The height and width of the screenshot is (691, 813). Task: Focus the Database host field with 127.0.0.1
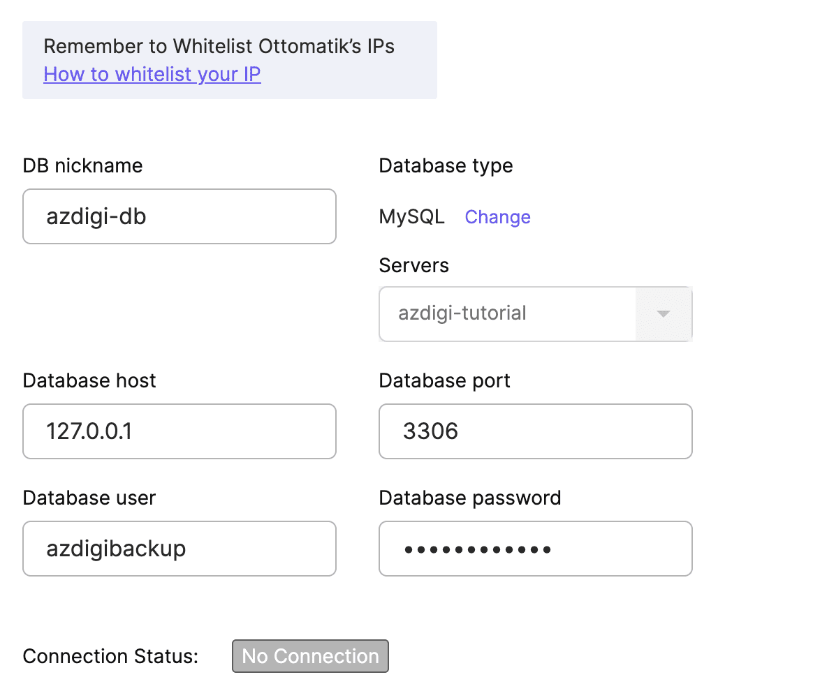(x=180, y=431)
